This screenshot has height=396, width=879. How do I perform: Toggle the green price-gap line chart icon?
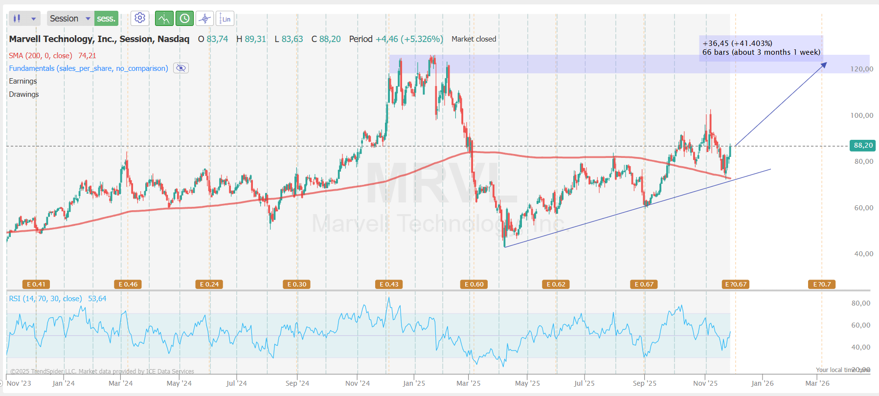pos(164,19)
